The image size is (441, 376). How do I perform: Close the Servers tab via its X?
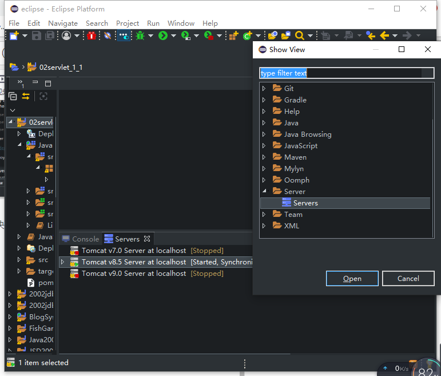pos(147,239)
